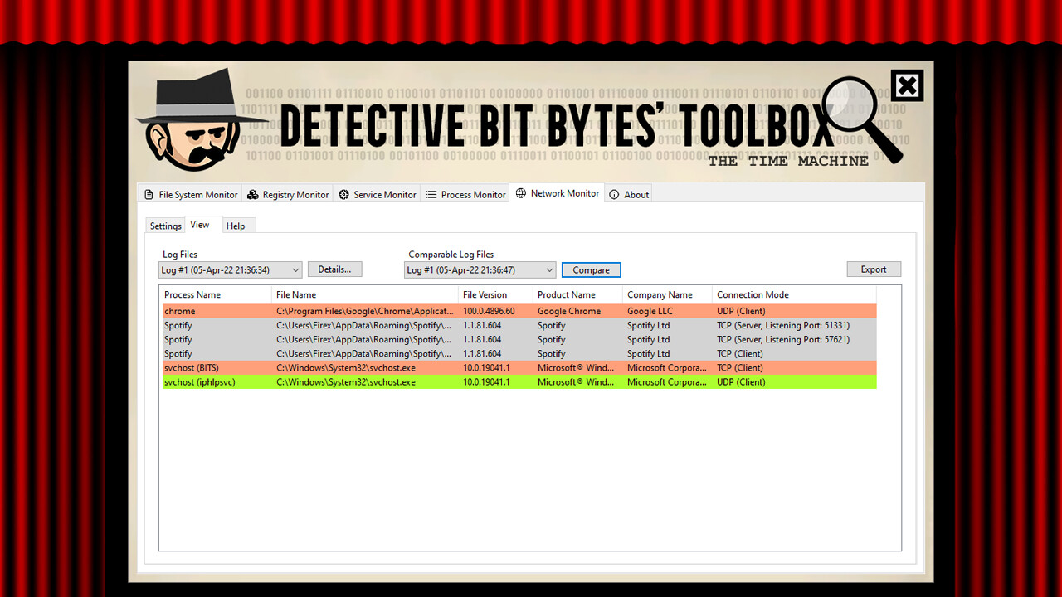Click the Details button

(334, 269)
